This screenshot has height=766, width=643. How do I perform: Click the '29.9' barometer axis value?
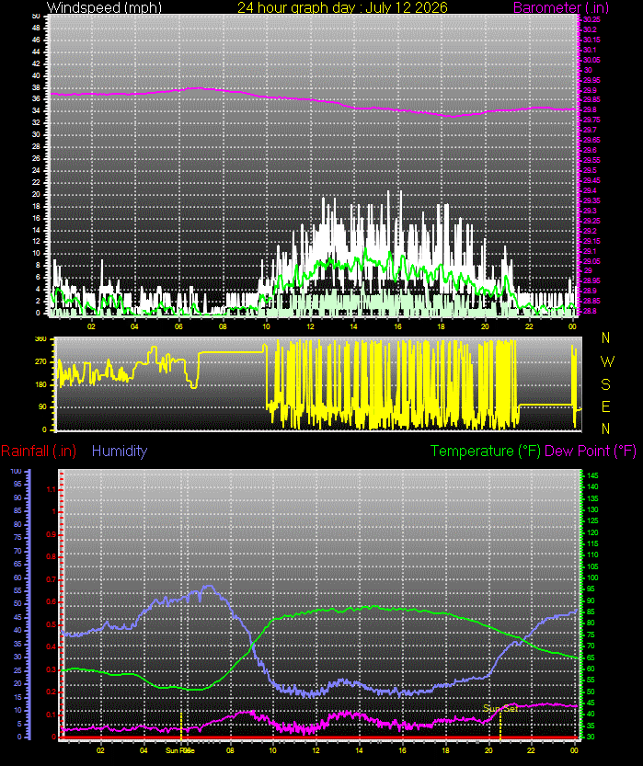(x=590, y=90)
